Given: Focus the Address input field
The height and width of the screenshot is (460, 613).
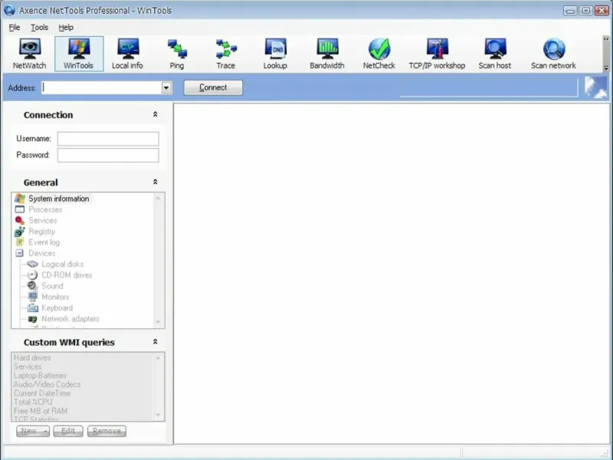Looking at the screenshot, I should [102, 87].
